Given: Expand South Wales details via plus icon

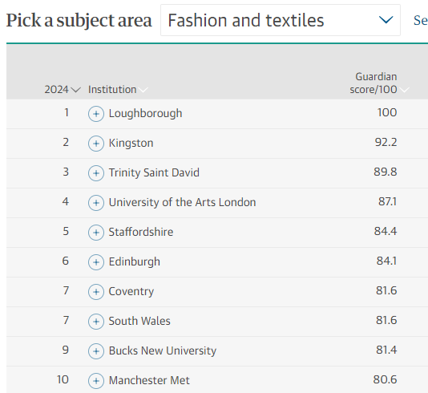Looking at the screenshot, I should 96,322.
